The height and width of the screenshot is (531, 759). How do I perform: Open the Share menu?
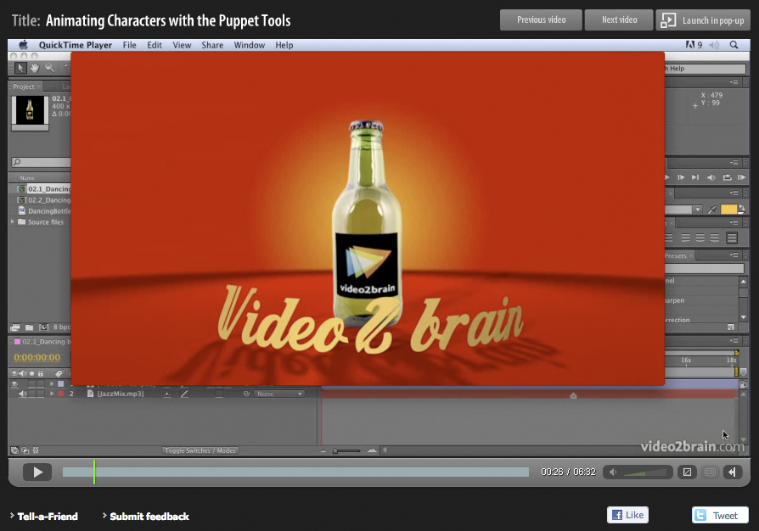tap(212, 45)
